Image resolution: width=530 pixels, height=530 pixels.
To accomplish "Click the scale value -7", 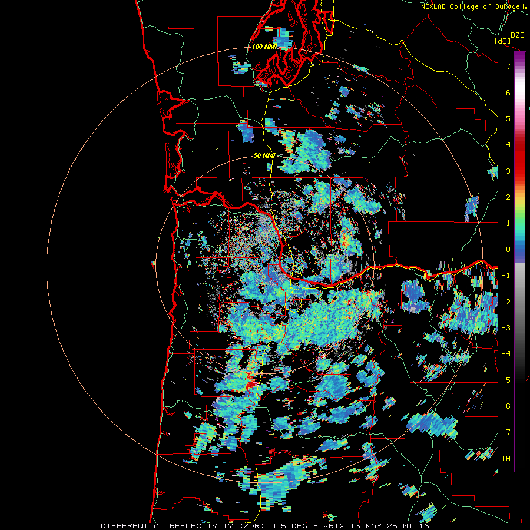I will (506, 432).
